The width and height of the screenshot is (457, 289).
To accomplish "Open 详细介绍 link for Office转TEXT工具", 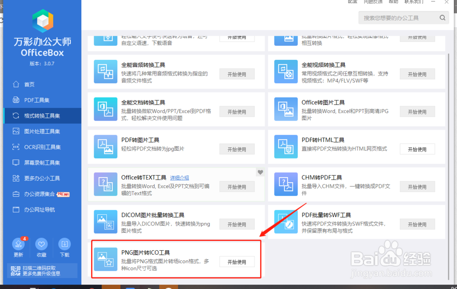I will pos(180,178).
